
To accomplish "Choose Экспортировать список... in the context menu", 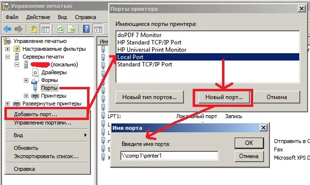I will (x=47, y=156).
